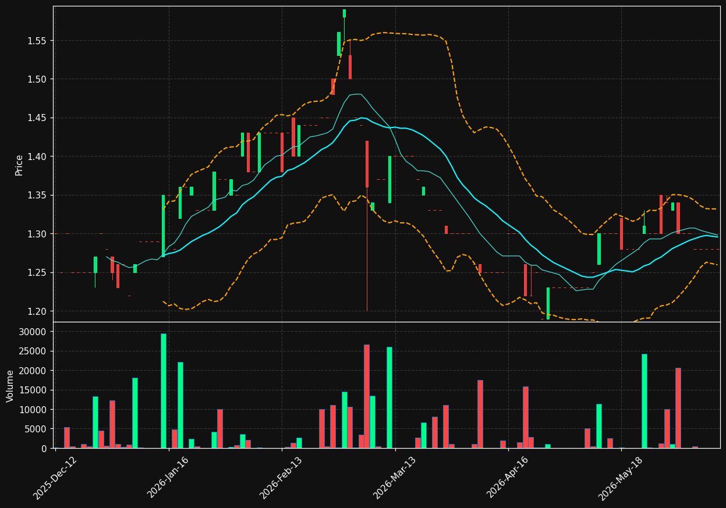This screenshot has height=508, width=726.
Task: Click the 5000 volume axis tick
Action: click(36, 429)
